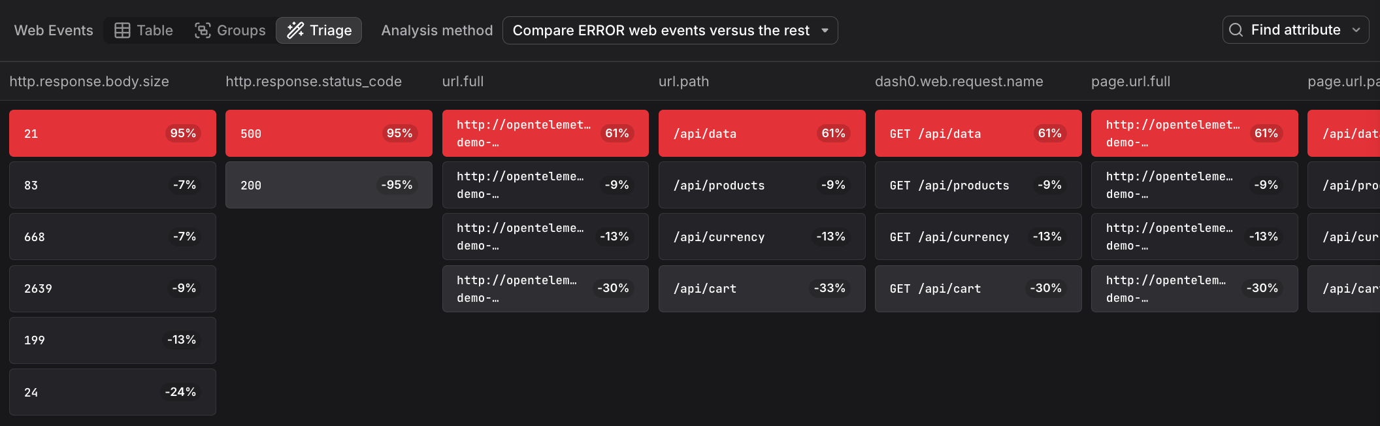Image resolution: width=1380 pixels, height=426 pixels.
Task: Click the dash0.web.request.name column header
Action: pyautogui.click(x=959, y=82)
